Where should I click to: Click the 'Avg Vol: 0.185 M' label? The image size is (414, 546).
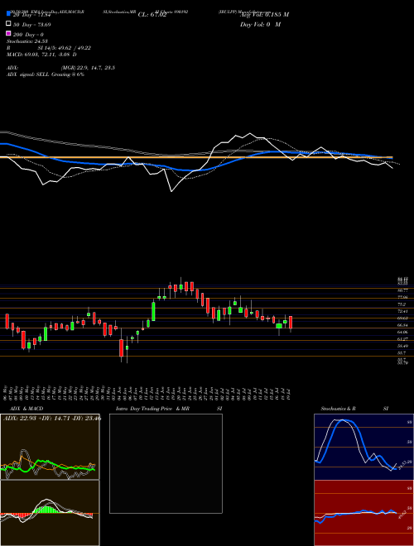pos(264,15)
